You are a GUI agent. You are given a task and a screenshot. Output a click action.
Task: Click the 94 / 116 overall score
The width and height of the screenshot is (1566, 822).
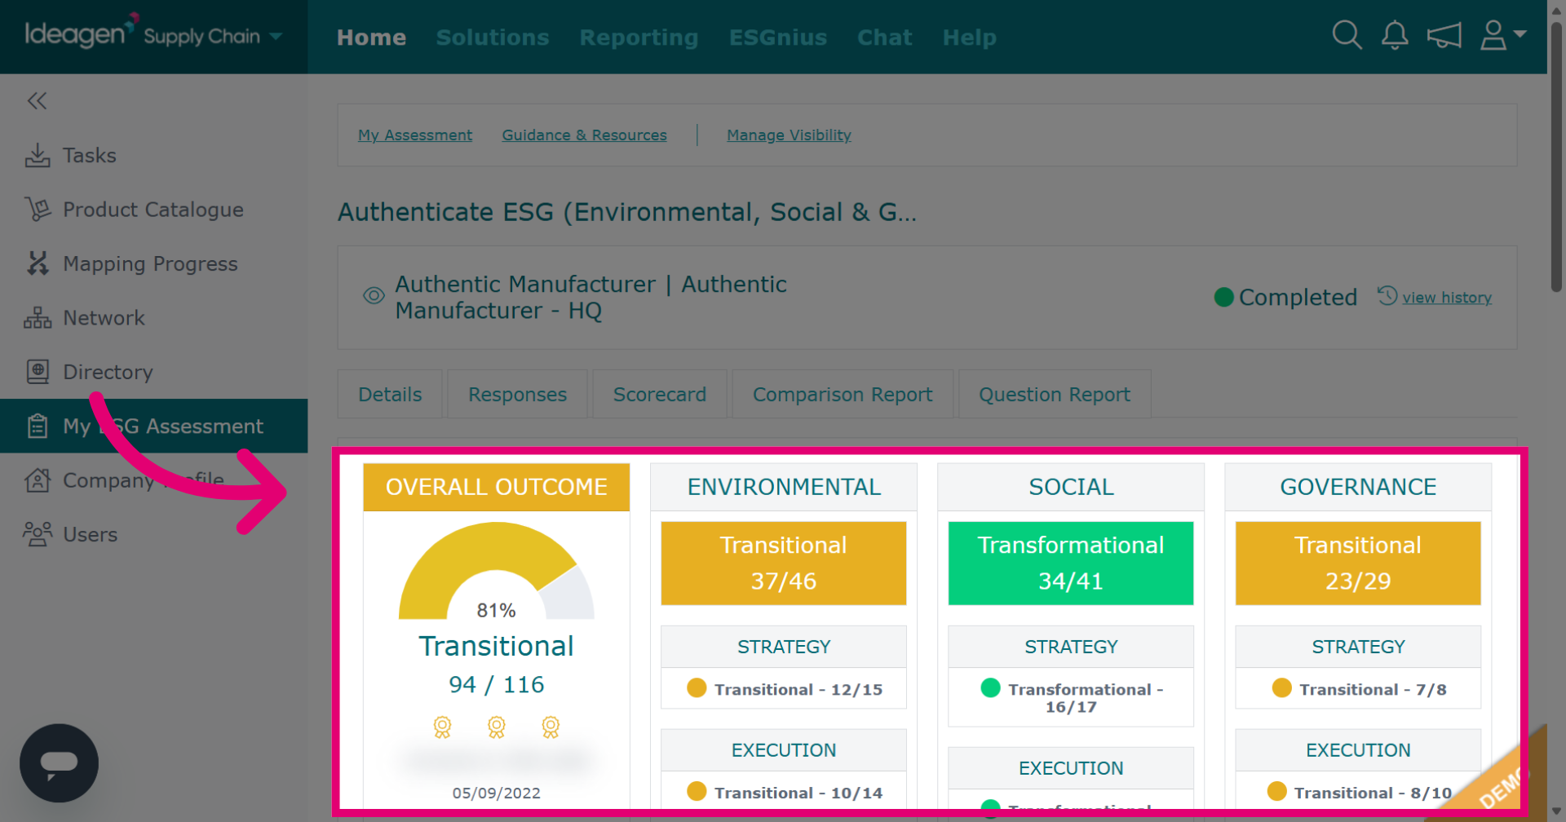click(x=496, y=684)
